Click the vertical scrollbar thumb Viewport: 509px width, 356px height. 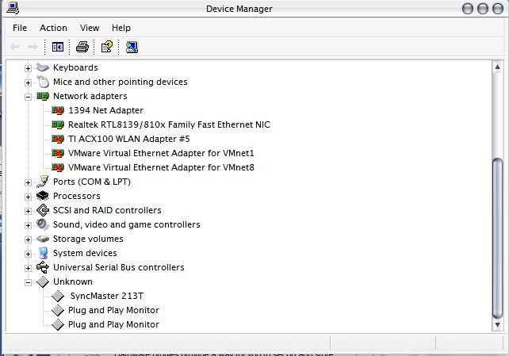coord(498,238)
